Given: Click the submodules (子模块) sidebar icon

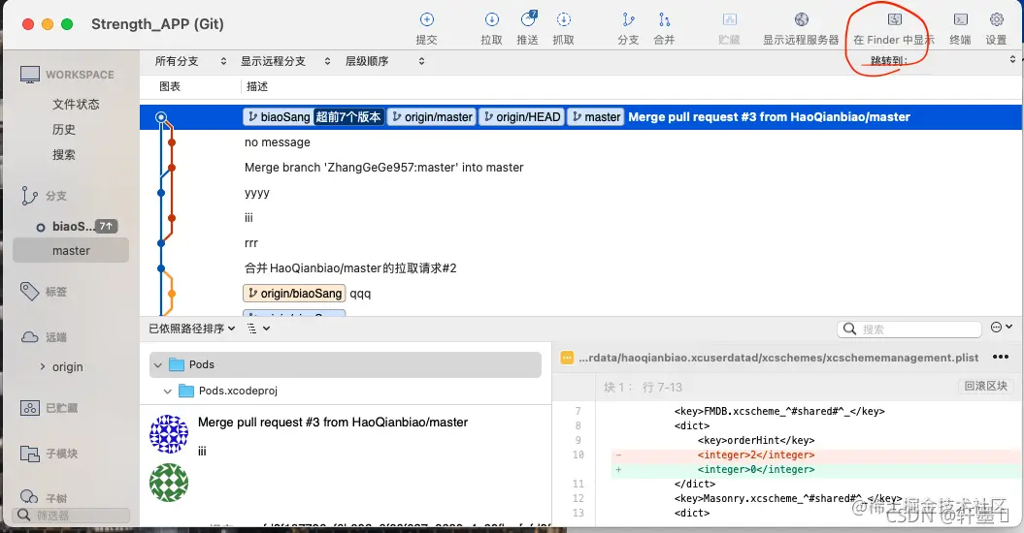Looking at the screenshot, I should point(29,454).
